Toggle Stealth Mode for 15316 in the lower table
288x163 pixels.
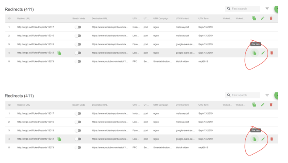coord(78,122)
